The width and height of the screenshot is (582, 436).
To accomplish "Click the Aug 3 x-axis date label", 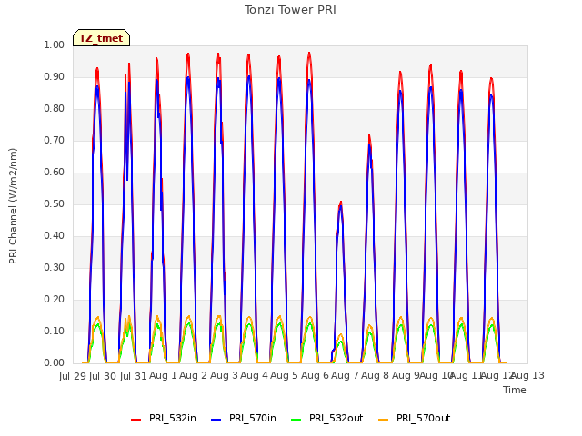I will (224, 376).
